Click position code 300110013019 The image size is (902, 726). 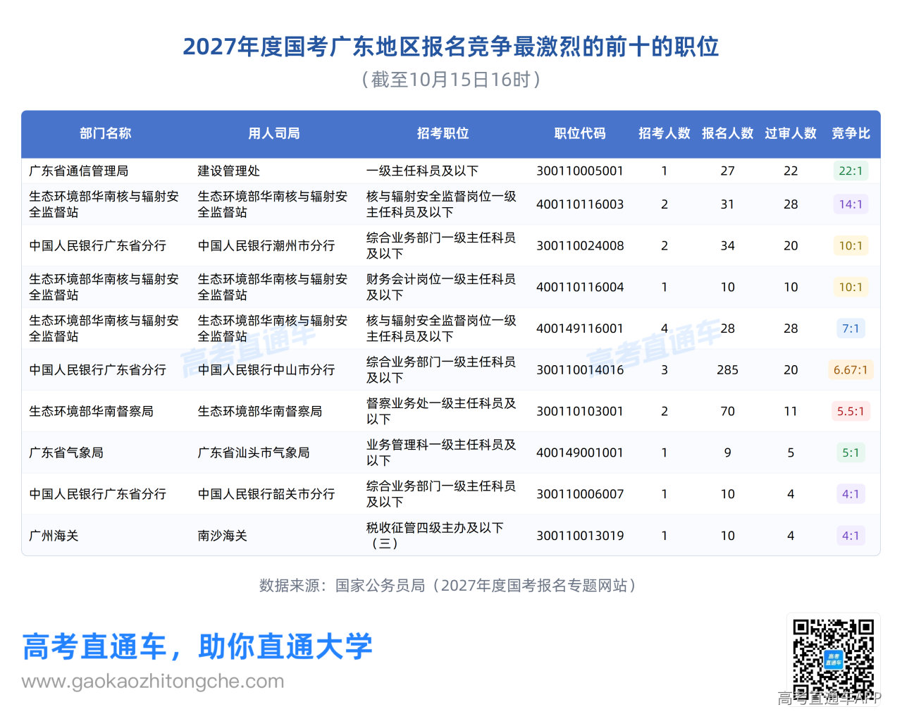point(580,536)
